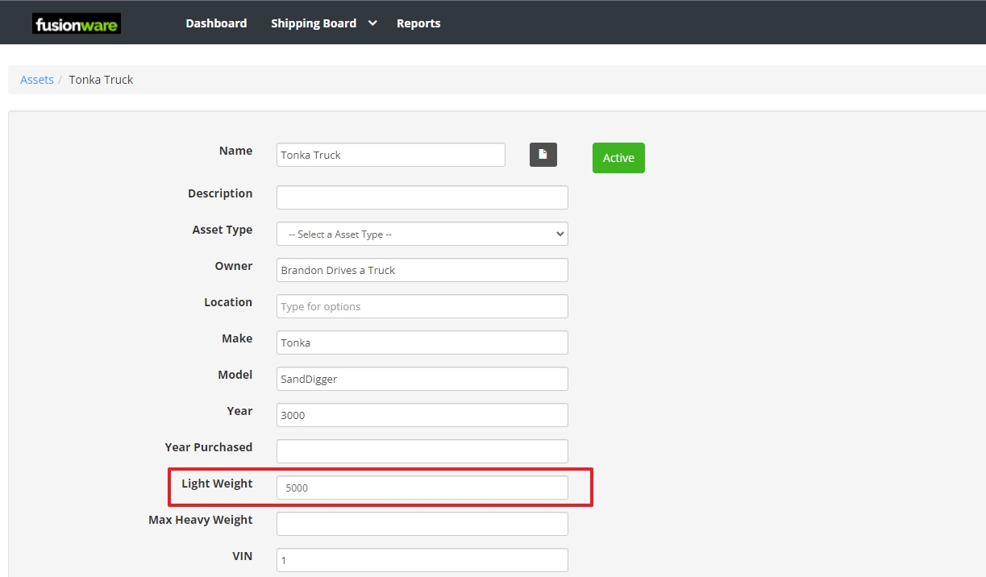
Task: Click the Tonka Truck breadcrumb label
Action: click(101, 79)
